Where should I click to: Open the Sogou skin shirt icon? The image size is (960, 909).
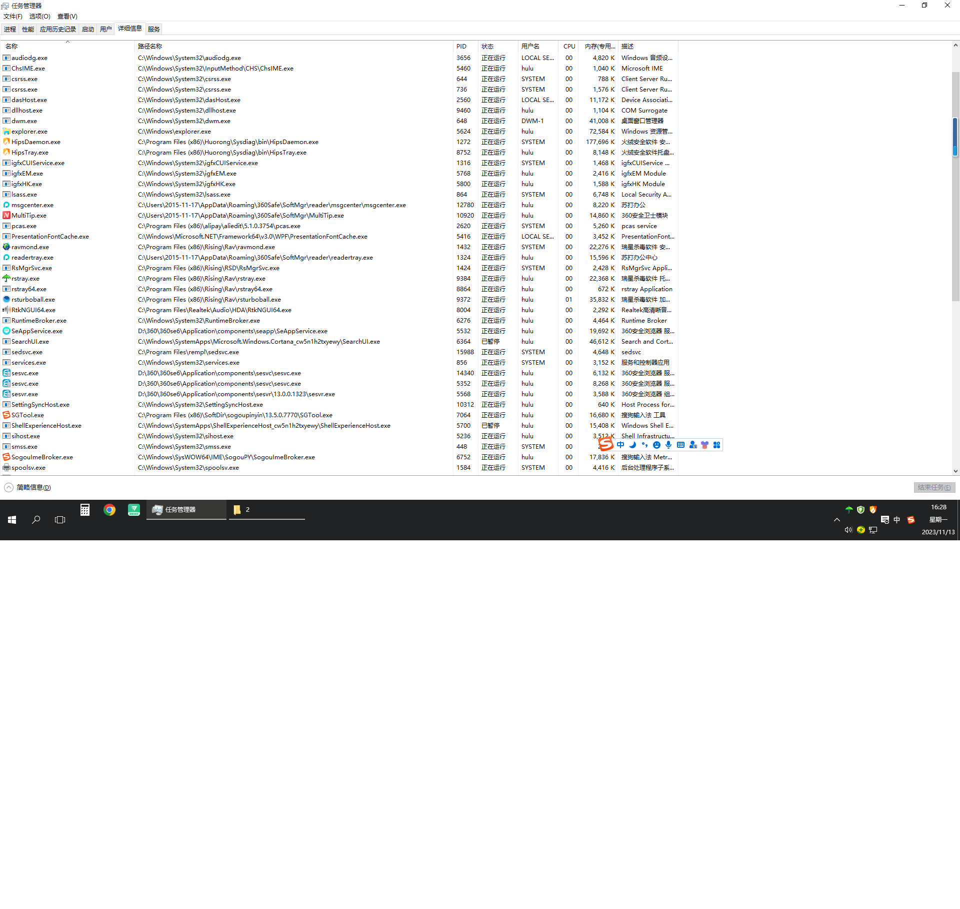[x=704, y=445]
